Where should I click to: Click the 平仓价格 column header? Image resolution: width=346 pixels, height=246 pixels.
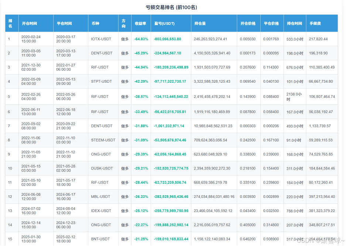click(272, 23)
